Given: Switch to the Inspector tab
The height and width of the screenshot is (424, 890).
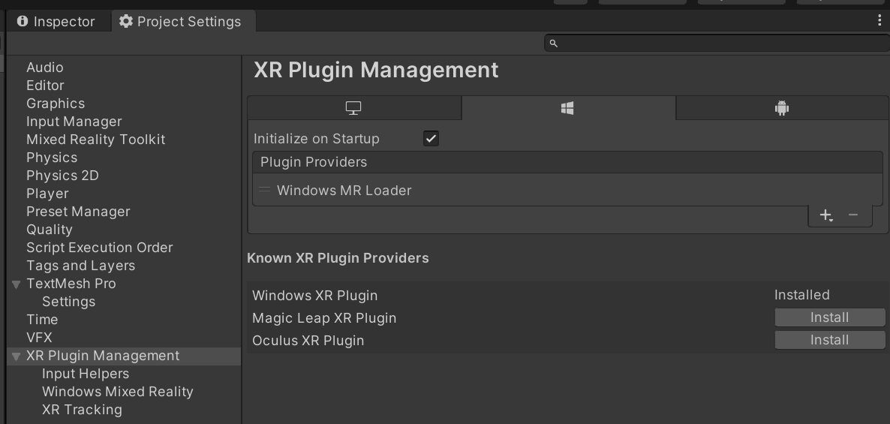Looking at the screenshot, I should point(56,22).
